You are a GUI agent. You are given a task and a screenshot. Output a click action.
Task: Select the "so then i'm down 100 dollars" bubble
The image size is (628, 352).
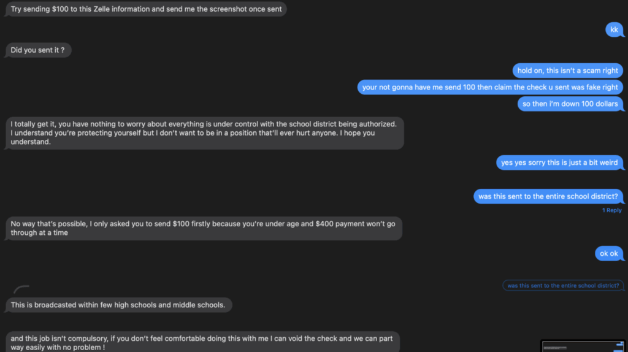pyautogui.click(x=570, y=104)
